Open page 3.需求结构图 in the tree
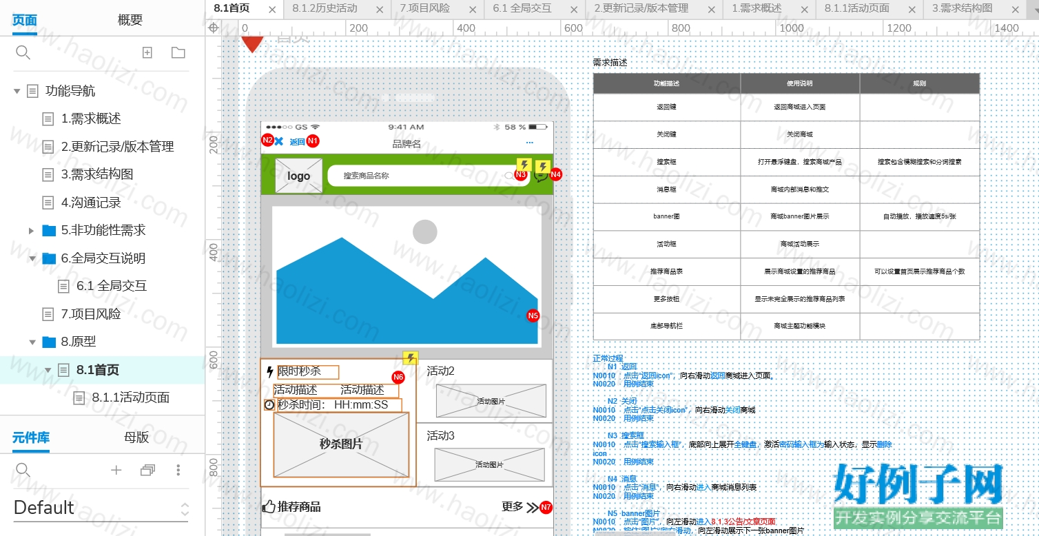1039x536 pixels. [x=97, y=174]
